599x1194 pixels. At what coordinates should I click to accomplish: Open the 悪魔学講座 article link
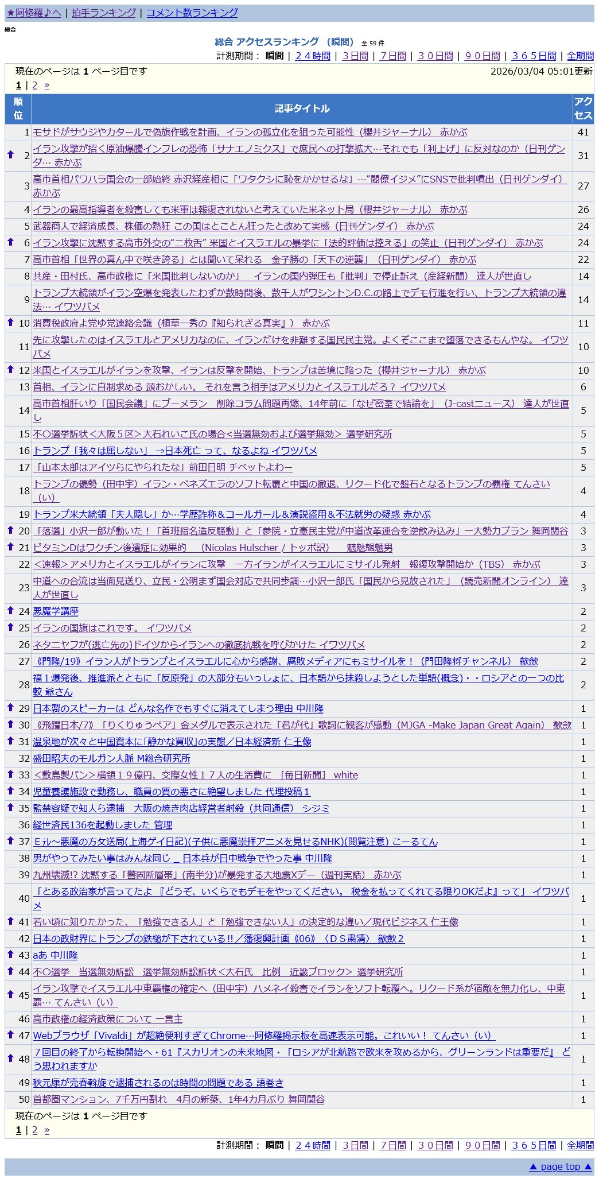(x=56, y=611)
